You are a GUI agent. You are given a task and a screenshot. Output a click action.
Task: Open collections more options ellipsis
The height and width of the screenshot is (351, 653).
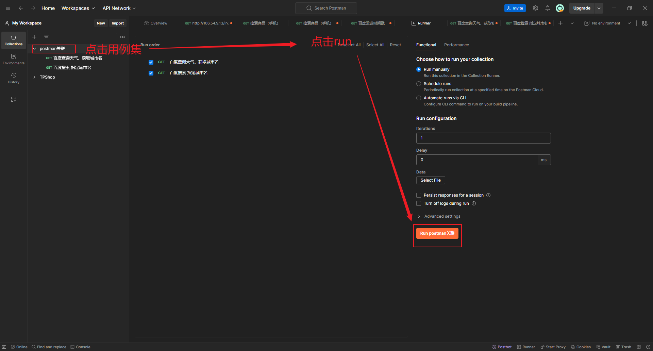[x=122, y=37]
